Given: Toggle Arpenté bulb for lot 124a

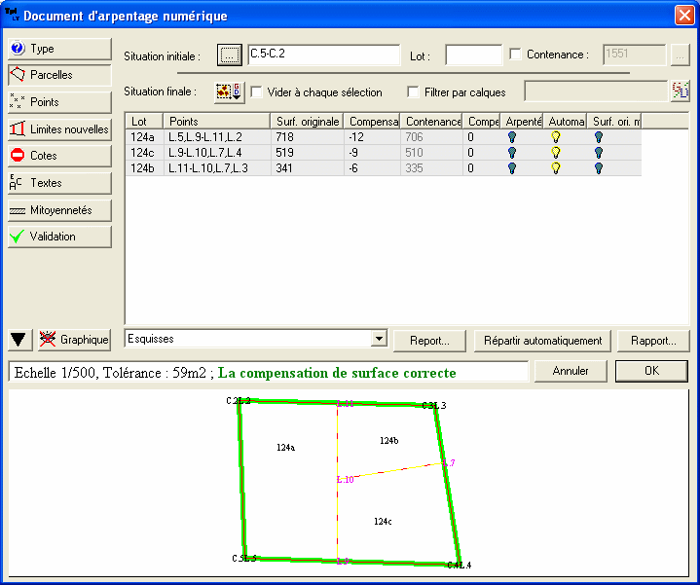Looking at the screenshot, I should [x=512, y=138].
